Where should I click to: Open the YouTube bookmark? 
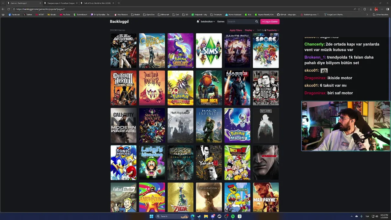tap(65, 15)
